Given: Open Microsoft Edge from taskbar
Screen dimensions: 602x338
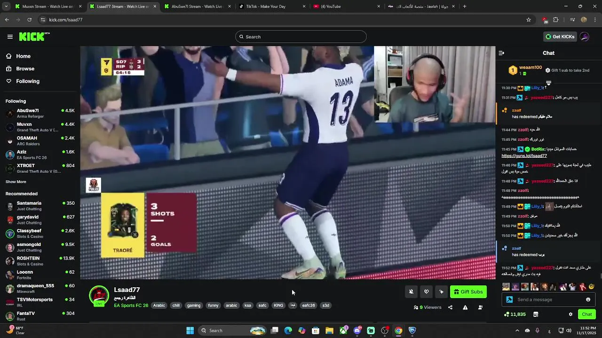Looking at the screenshot, I should point(288,330).
